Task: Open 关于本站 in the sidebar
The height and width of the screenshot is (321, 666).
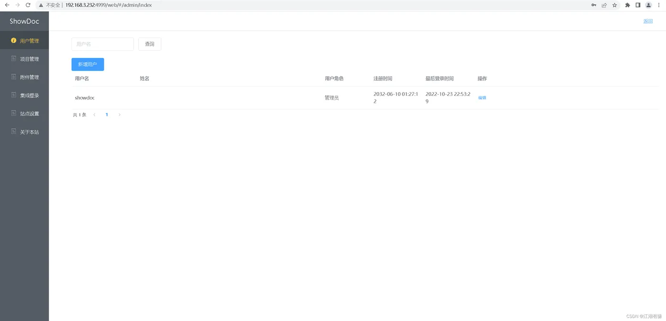Action: (24, 132)
